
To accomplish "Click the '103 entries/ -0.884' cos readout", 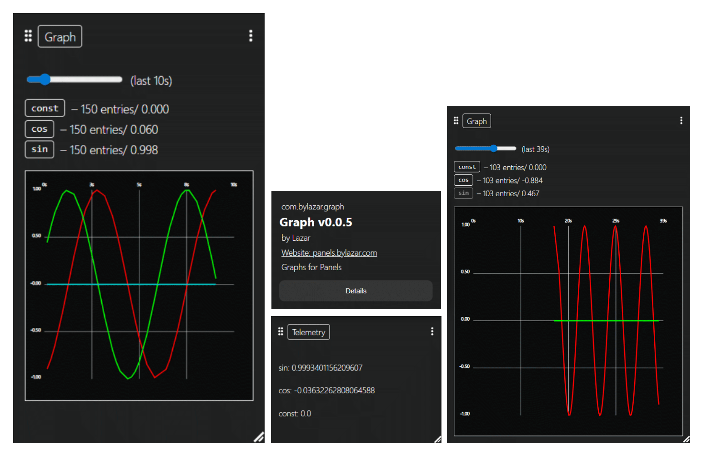I will point(513,180).
